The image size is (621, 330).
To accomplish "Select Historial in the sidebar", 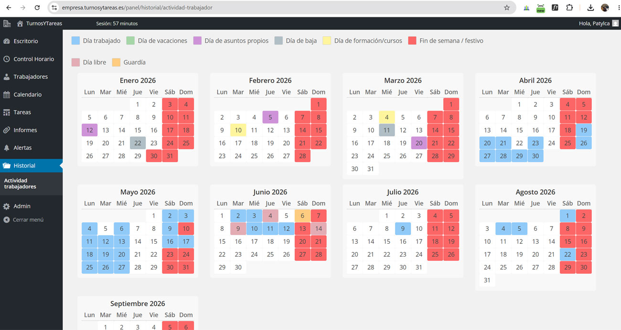I will [x=31, y=165].
